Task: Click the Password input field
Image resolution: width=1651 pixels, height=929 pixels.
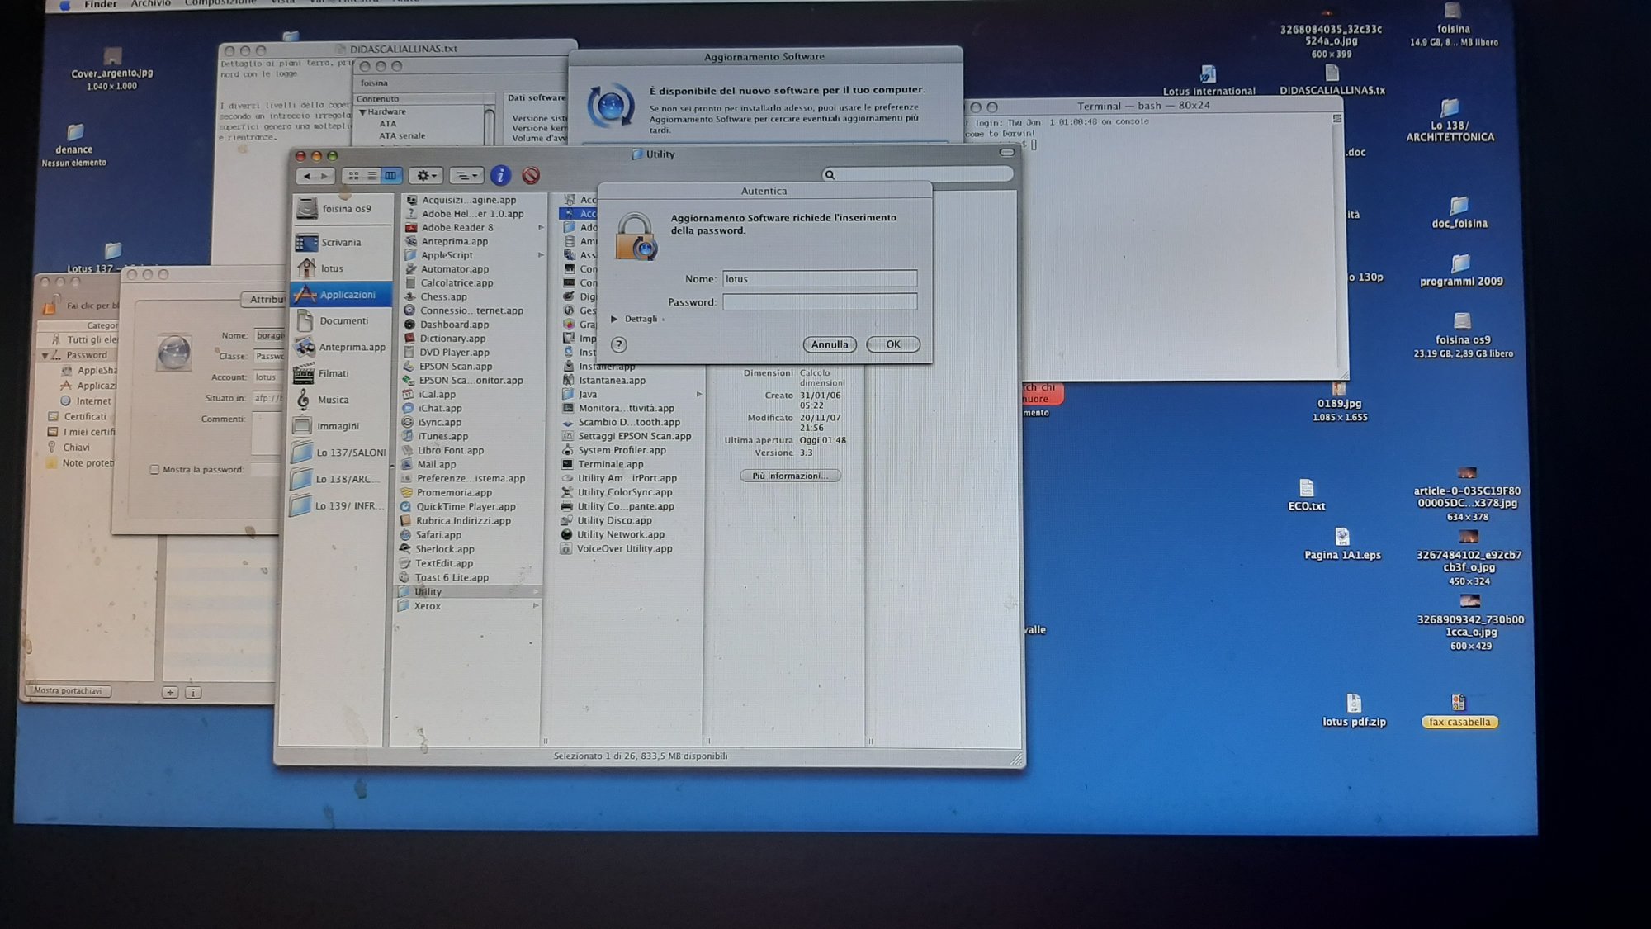Action: [819, 302]
